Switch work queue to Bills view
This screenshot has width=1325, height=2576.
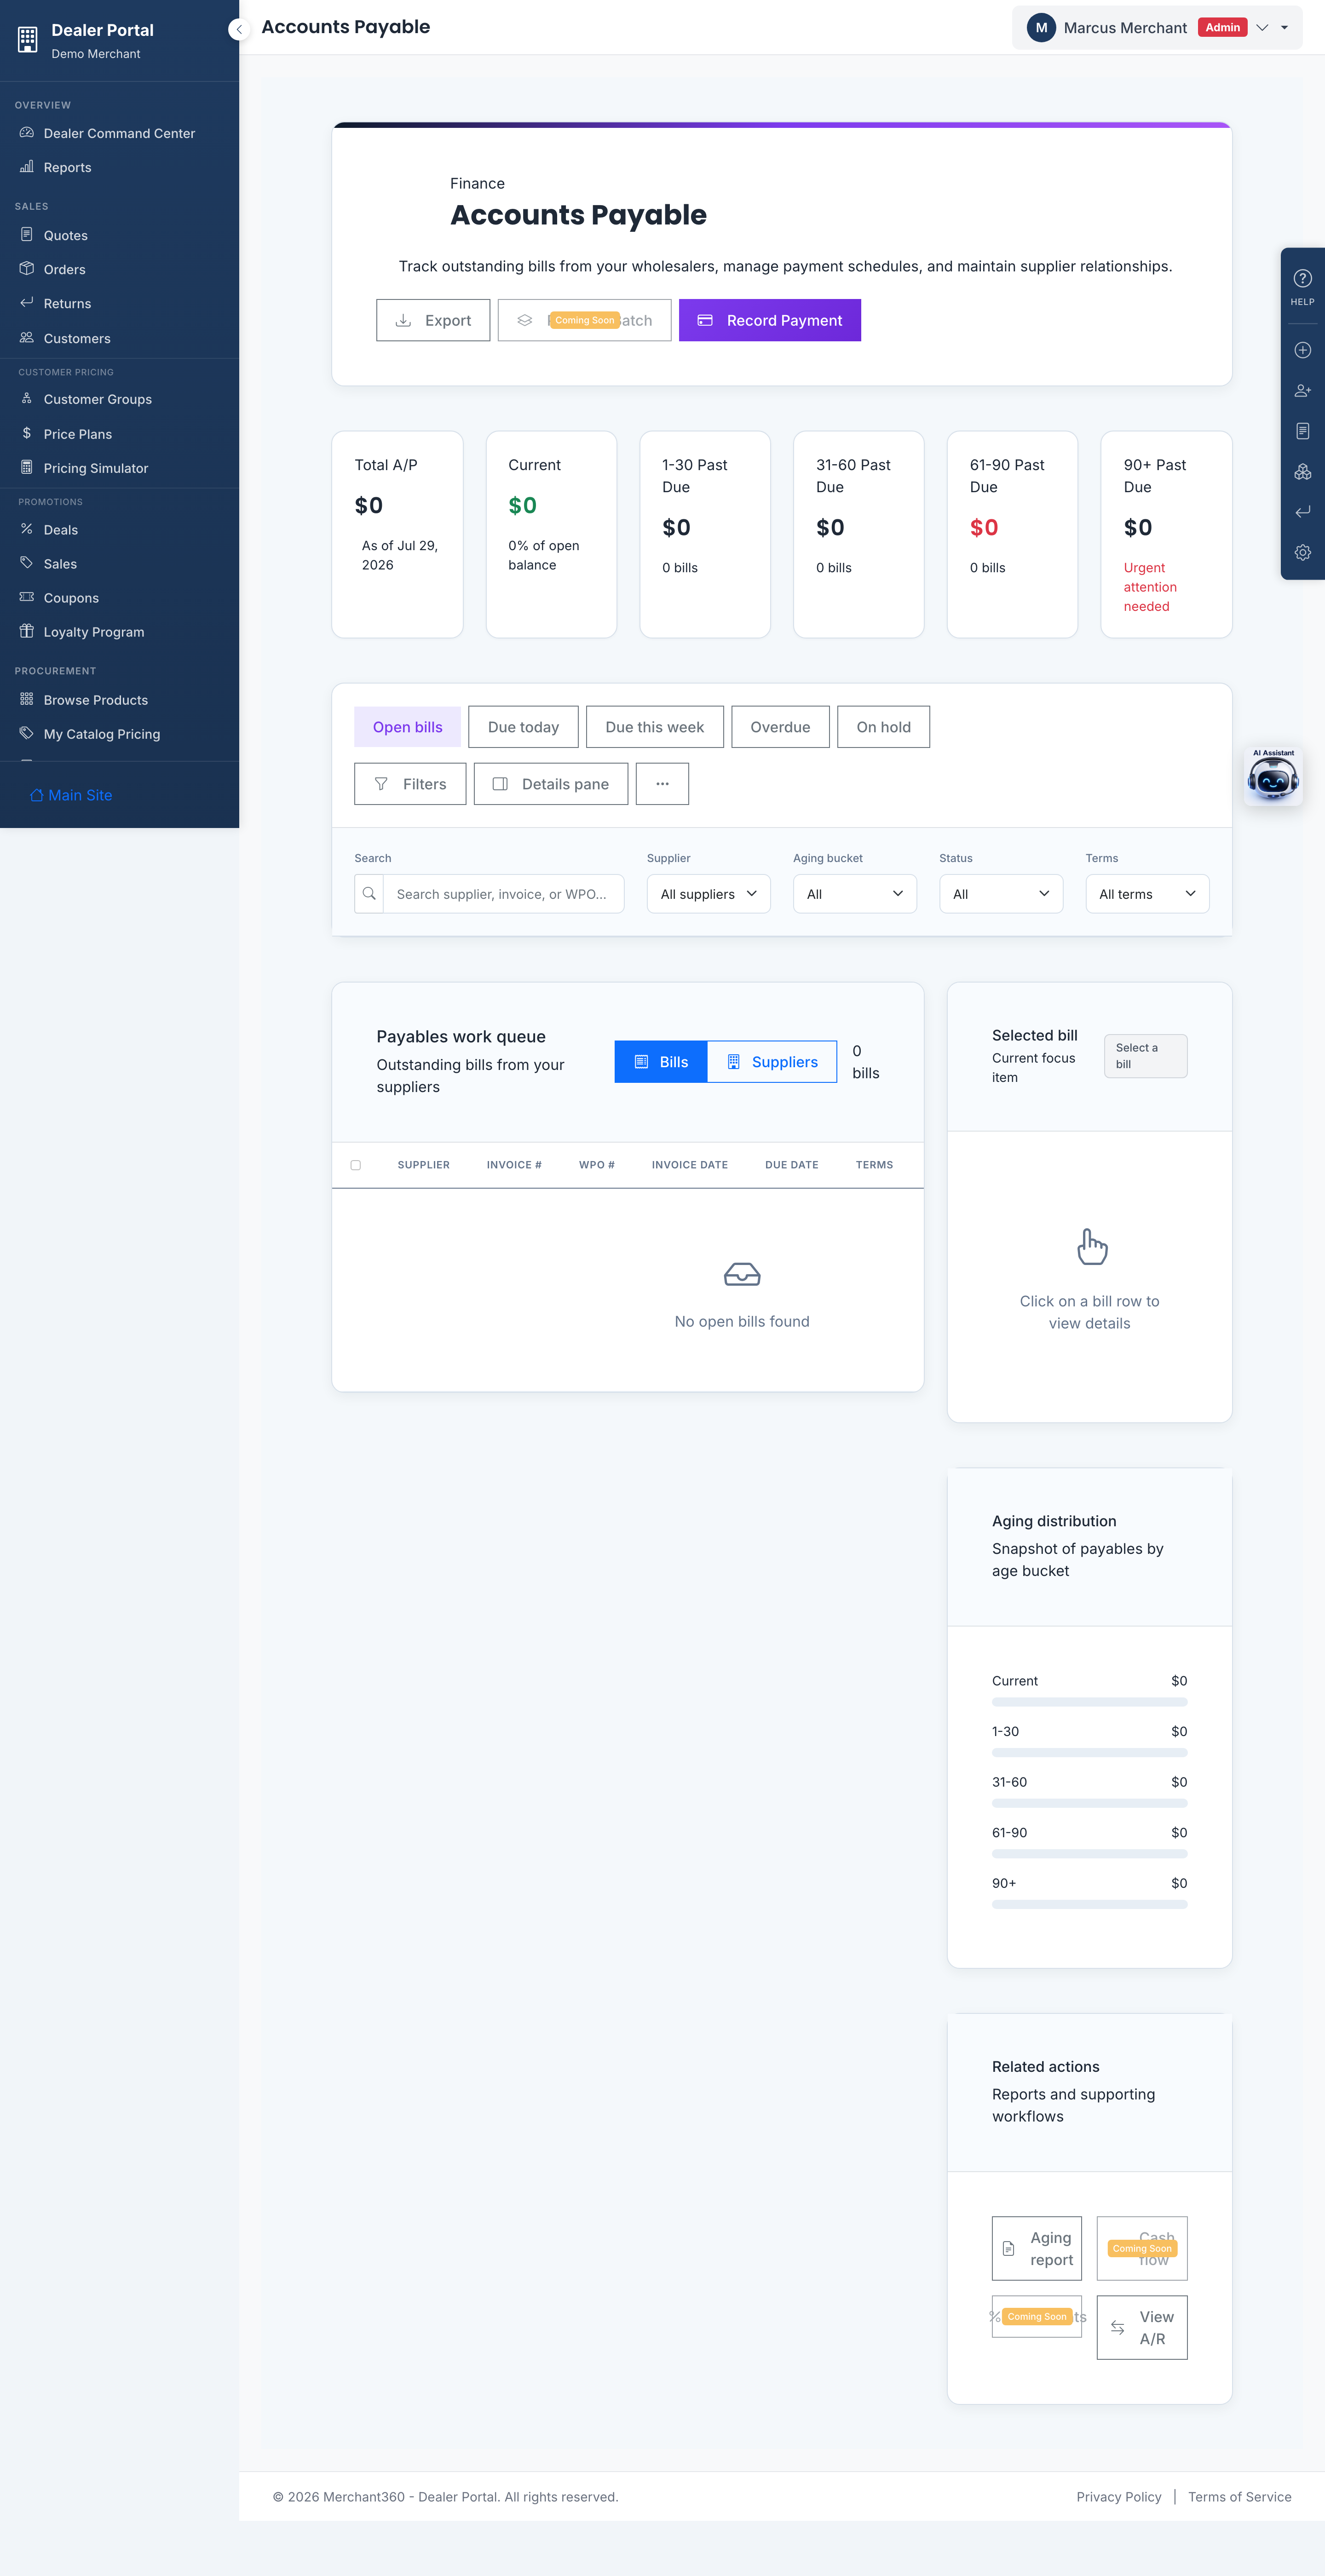661,1062
